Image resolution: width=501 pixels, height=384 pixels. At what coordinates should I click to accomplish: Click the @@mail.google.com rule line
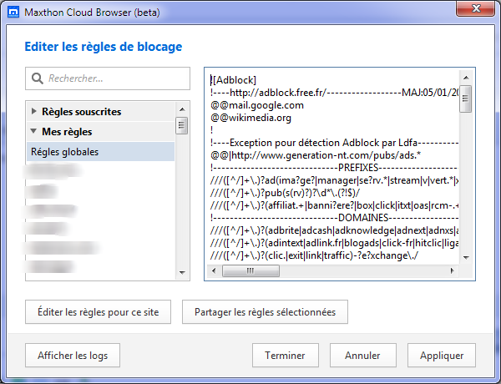[257, 105]
